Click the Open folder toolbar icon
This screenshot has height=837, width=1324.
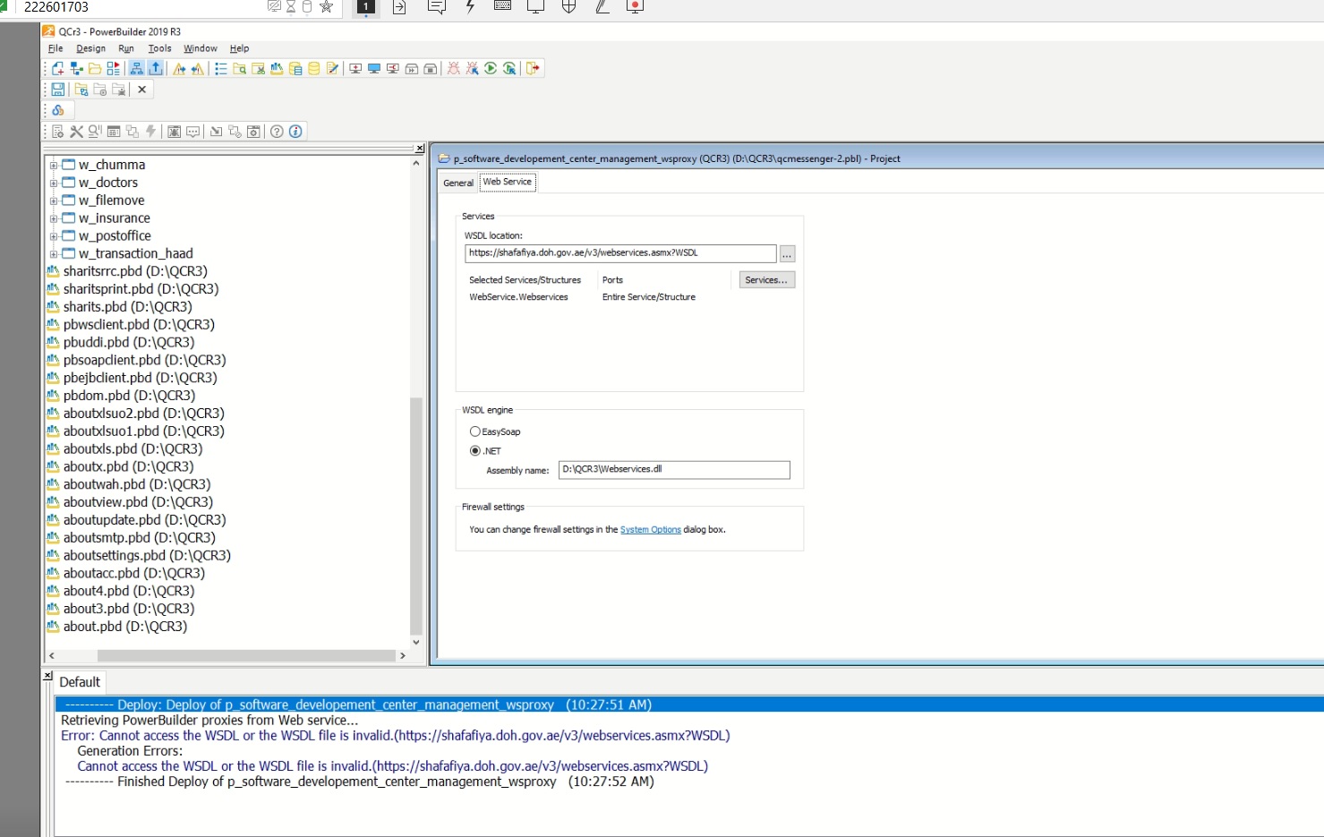point(95,69)
